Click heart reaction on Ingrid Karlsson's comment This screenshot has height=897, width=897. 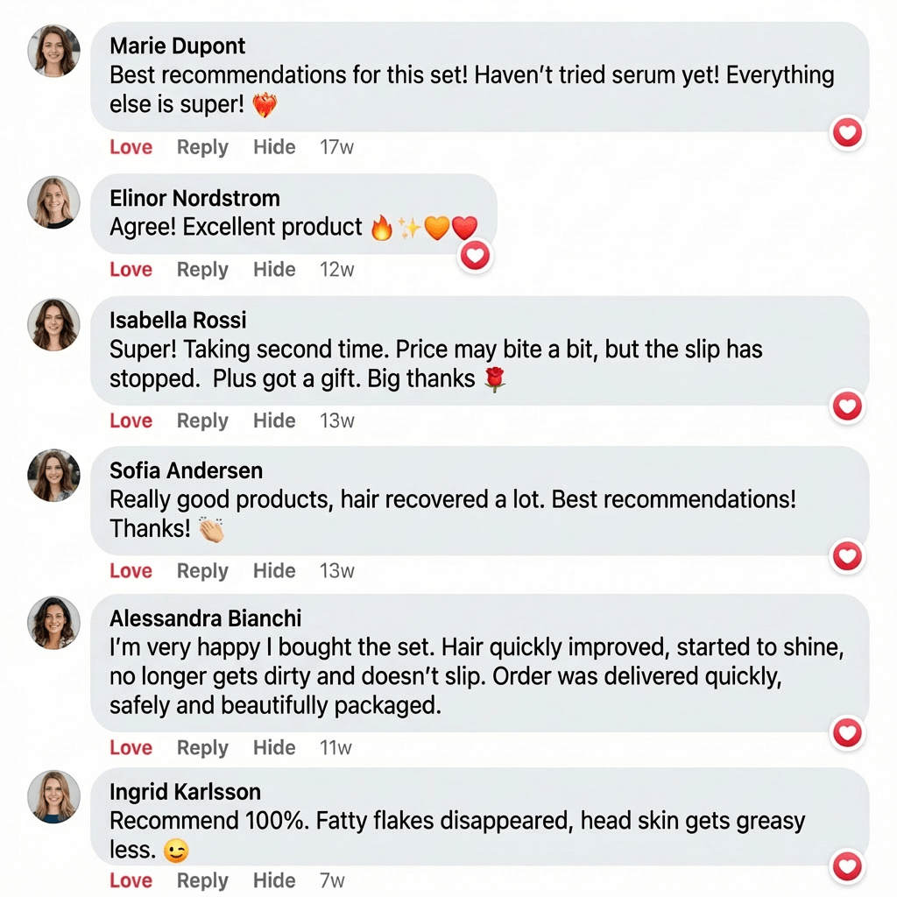tap(847, 866)
